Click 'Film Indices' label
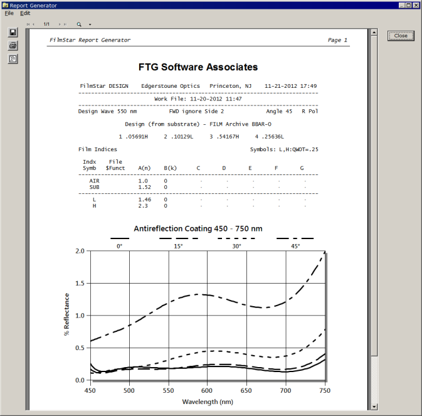Screen dimensions: 422x416 tap(98, 149)
